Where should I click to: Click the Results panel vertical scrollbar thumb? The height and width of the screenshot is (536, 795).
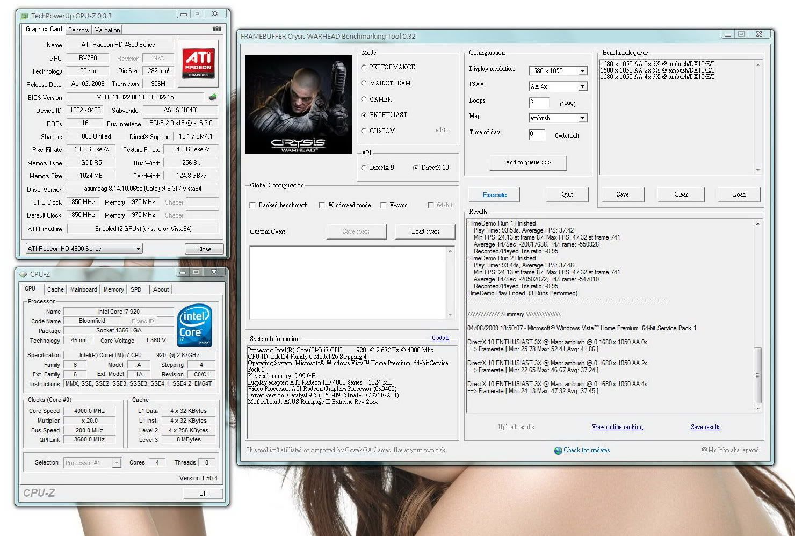[x=758, y=375]
